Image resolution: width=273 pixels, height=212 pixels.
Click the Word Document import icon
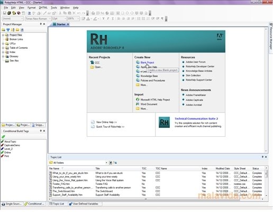point(138,104)
